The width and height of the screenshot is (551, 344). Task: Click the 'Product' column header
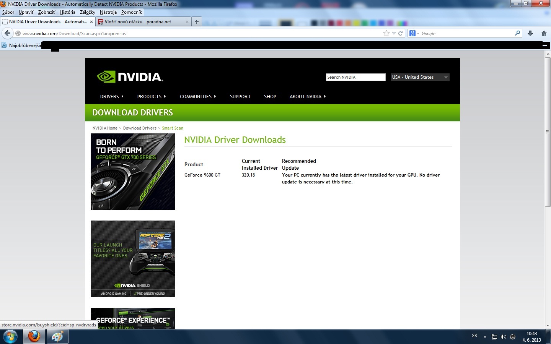coord(194,164)
